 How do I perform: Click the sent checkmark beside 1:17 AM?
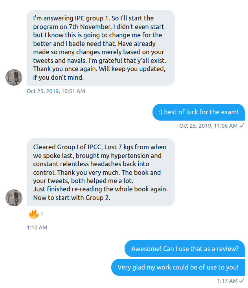(242, 281)
